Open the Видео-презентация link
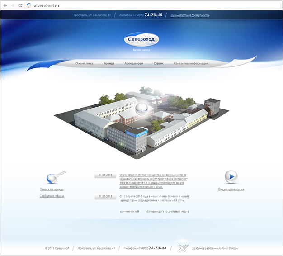This screenshot has width=283, height=256. click(x=231, y=190)
